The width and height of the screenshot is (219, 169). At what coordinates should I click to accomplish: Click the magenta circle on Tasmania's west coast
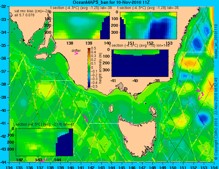125,138
